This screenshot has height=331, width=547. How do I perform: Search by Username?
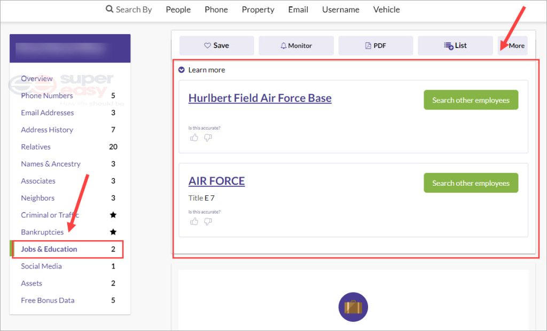[341, 10]
